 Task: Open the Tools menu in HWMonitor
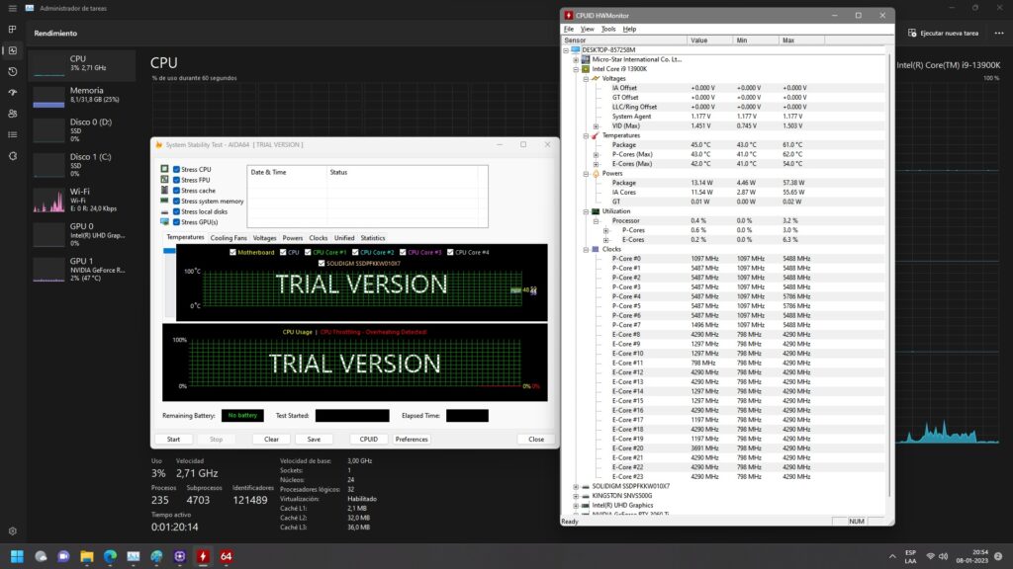point(609,29)
